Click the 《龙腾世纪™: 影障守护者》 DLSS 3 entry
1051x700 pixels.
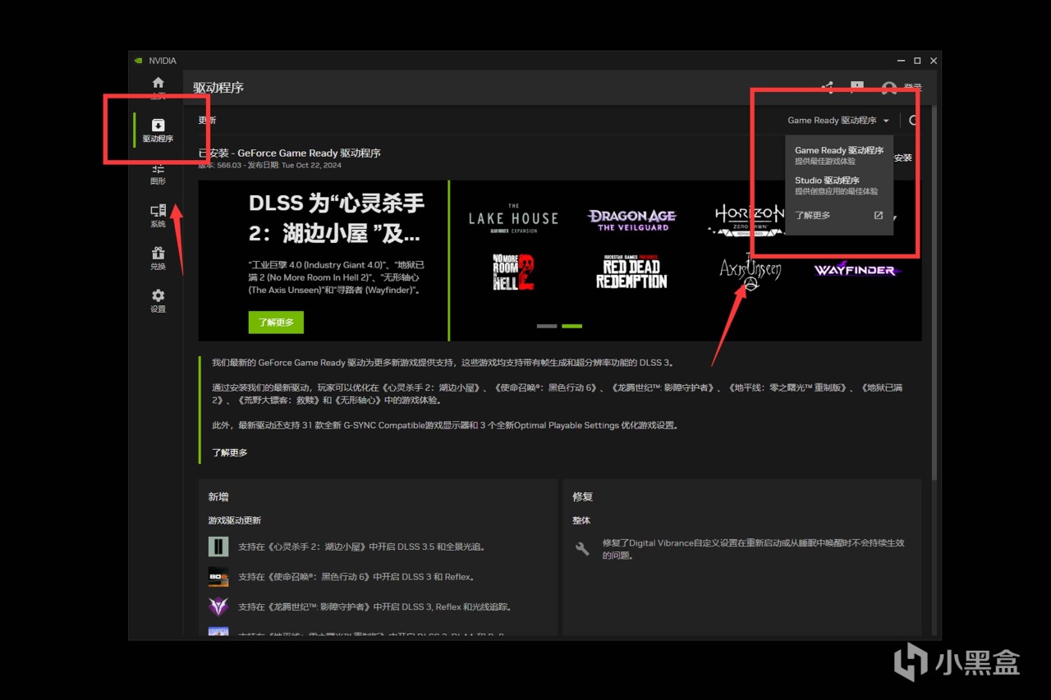pyautogui.click(x=375, y=607)
